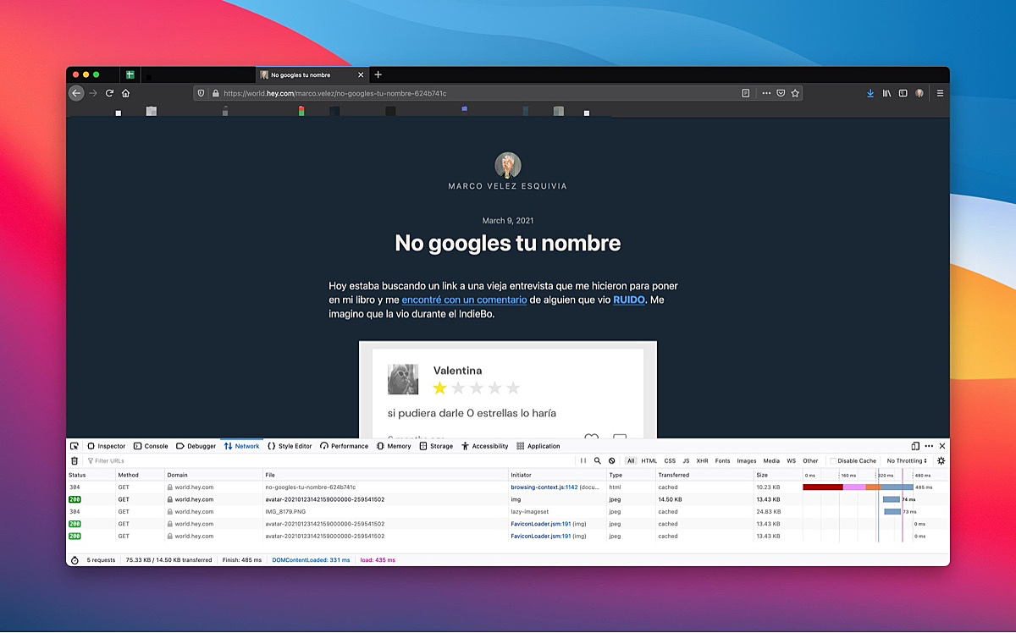
Task: Enable the Disable Cache checkbox
Action: 833,461
